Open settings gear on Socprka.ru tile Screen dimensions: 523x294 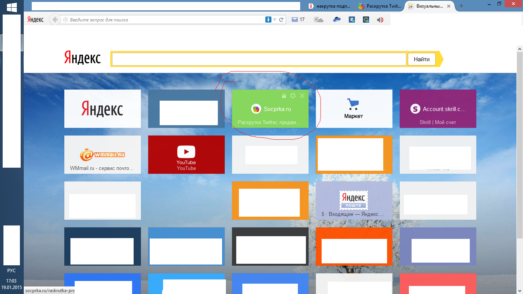pos(293,96)
